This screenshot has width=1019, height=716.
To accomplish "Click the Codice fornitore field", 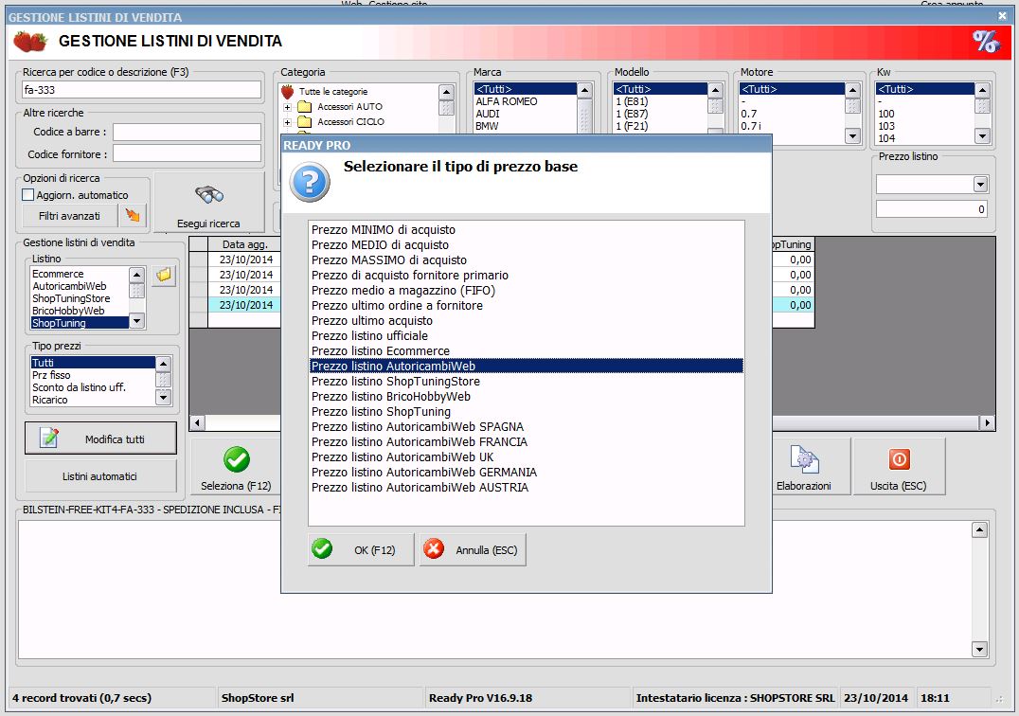I will point(188,153).
